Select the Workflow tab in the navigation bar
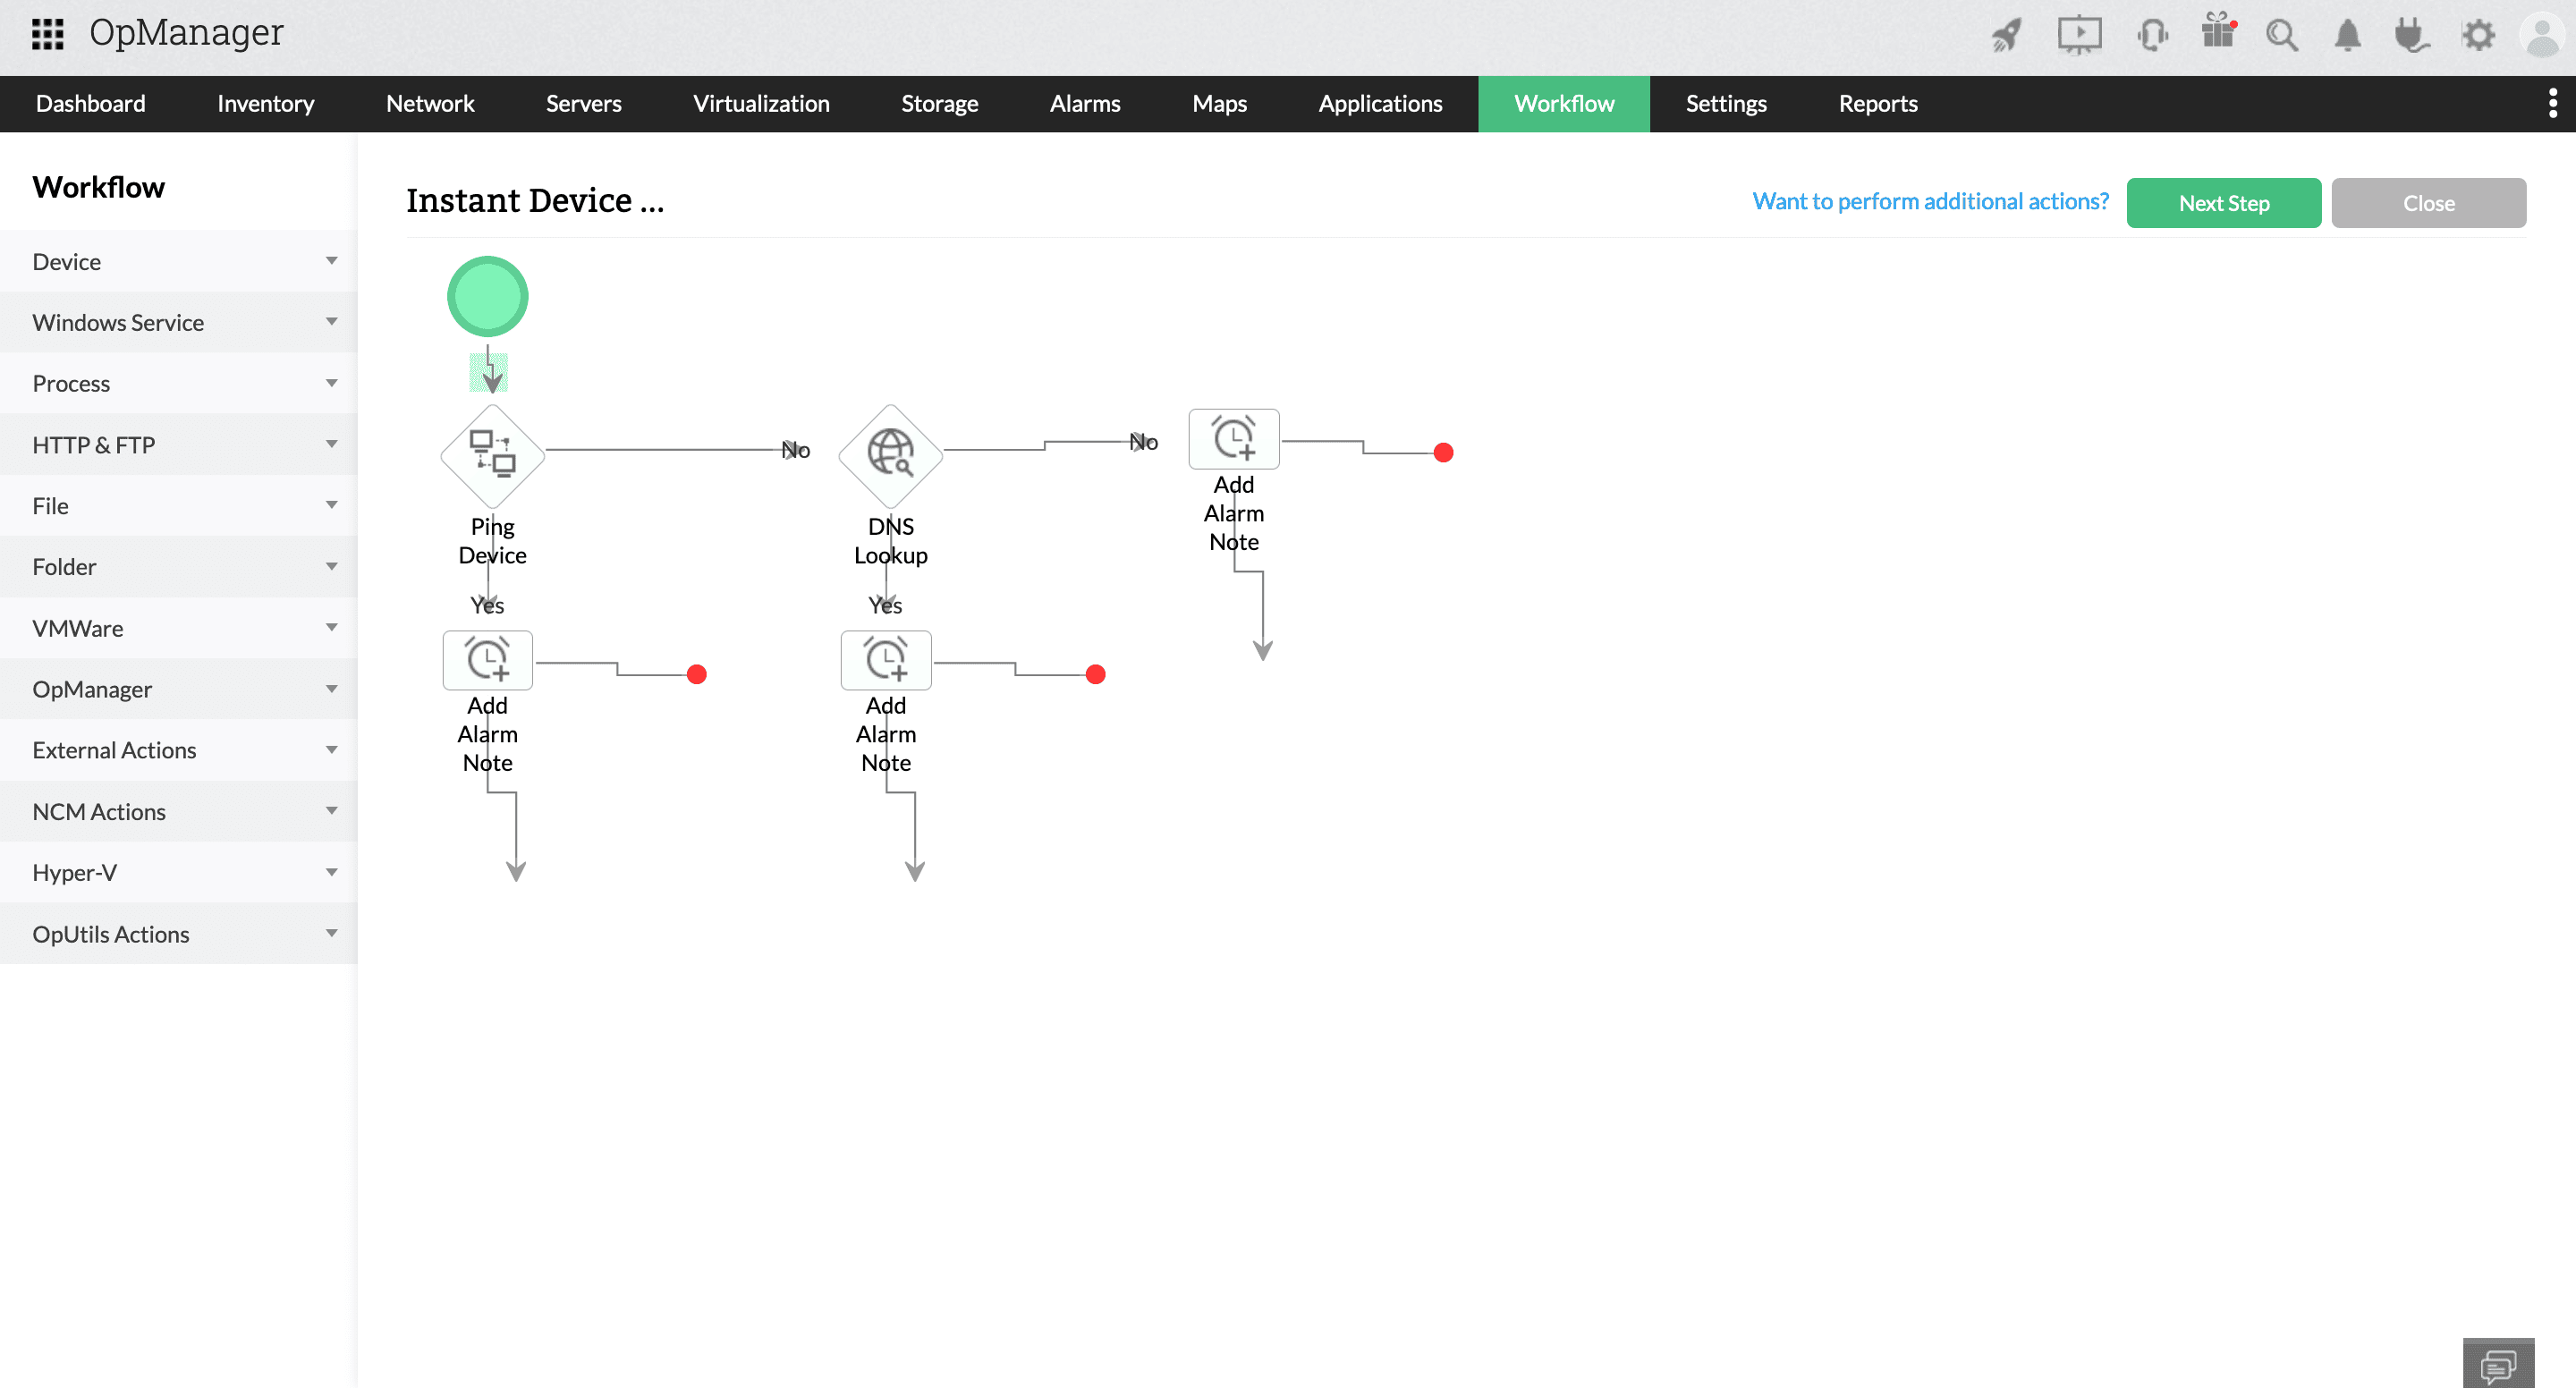This screenshot has width=2576, height=1388. coord(1563,105)
